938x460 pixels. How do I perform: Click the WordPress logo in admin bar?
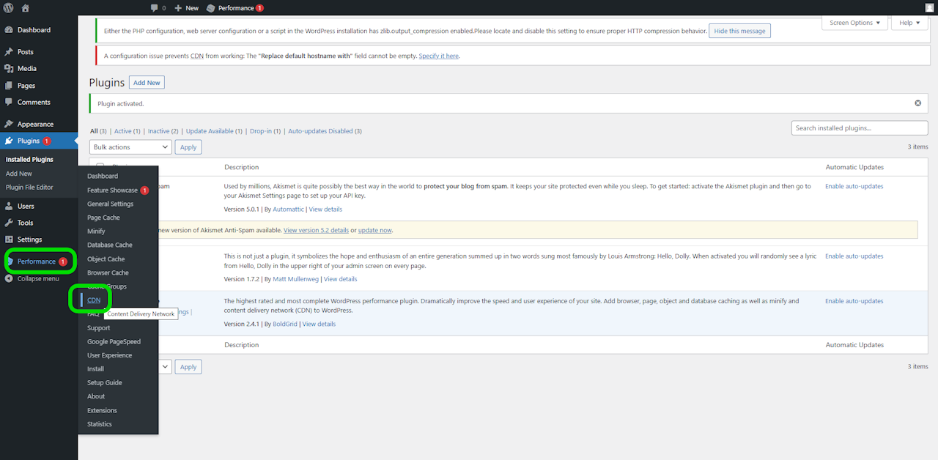pos(9,8)
